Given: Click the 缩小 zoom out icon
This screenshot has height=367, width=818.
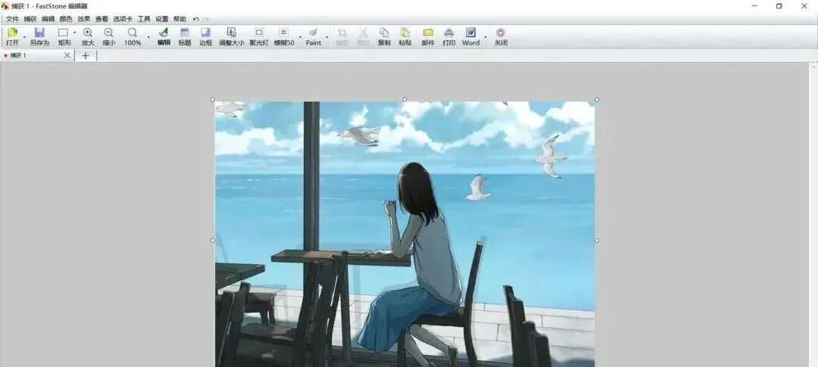Looking at the screenshot, I should [x=108, y=36].
